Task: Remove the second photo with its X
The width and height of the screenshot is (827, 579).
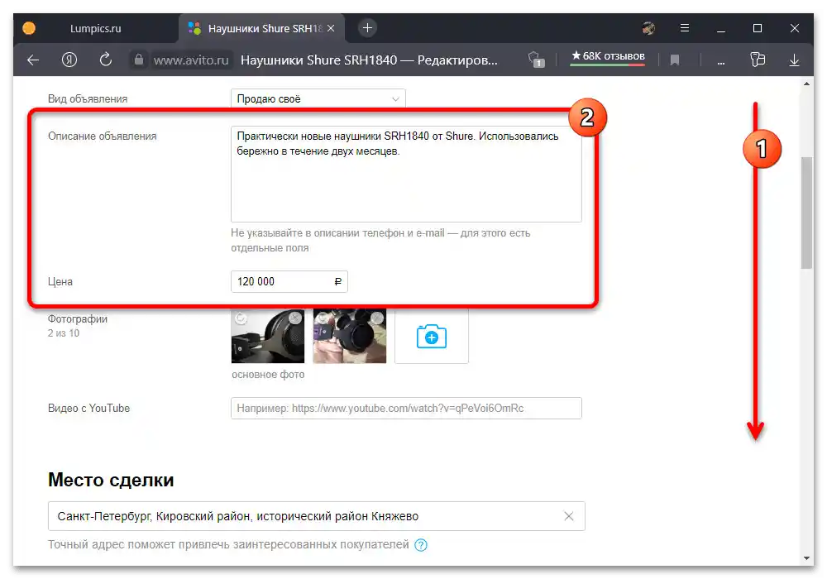Action: (x=377, y=318)
